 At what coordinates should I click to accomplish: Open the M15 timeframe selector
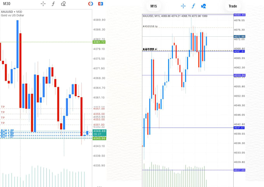pos(154,6)
